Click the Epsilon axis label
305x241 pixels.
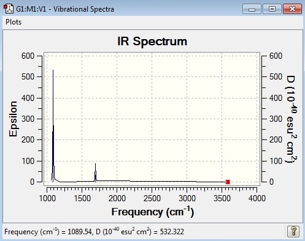tap(13, 119)
